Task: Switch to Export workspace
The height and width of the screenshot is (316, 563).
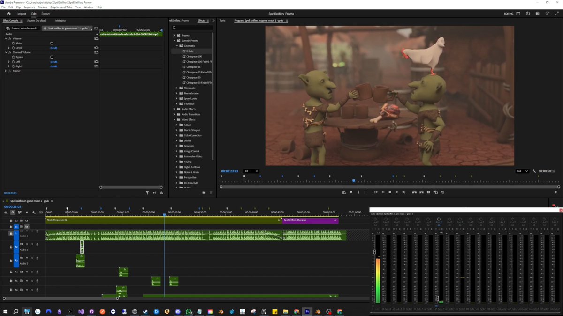Action: point(46,14)
